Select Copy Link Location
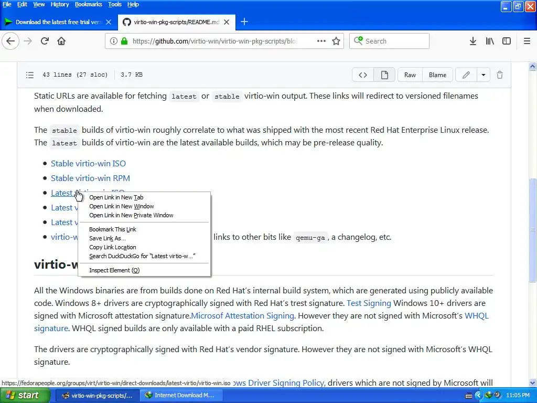The height and width of the screenshot is (403, 537). pyautogui.click(x=144, y=247)
